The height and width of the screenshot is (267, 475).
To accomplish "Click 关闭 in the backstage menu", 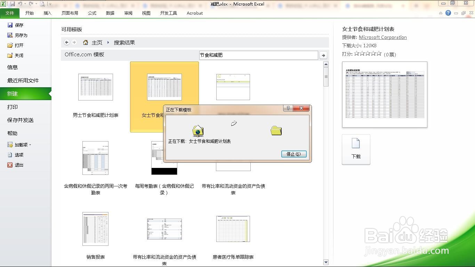I will [16, 55].
